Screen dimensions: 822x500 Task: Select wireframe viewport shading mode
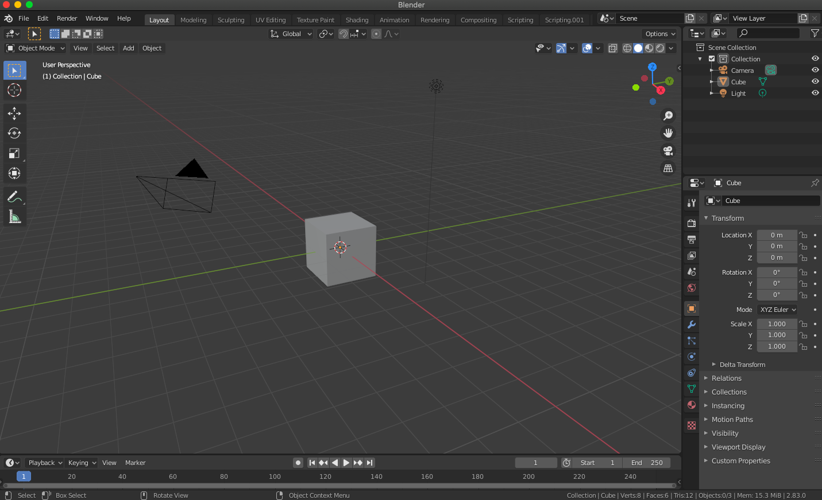pos(627,48)
